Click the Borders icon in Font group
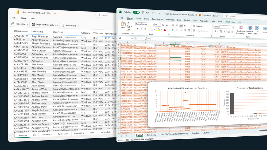This screenshot has height=150, width=267. point(152,29)
